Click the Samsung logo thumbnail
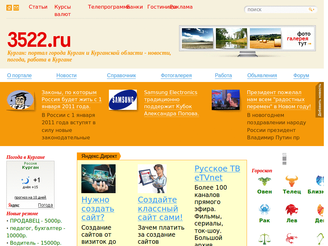 click(x=123, y=100)
